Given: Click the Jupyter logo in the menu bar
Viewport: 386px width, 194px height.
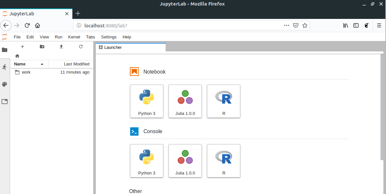Looking at the screenshot, I should point(5,37).
